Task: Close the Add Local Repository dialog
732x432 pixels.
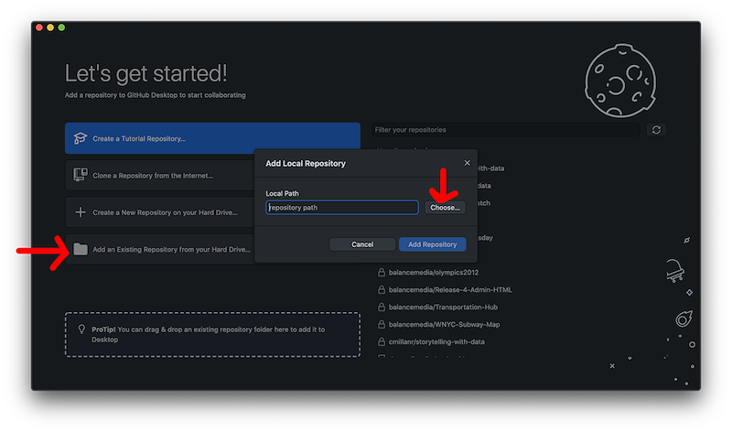Action: tap(467, 163)
